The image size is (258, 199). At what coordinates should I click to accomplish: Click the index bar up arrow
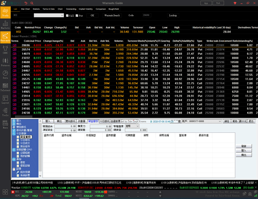pos(160,192)
